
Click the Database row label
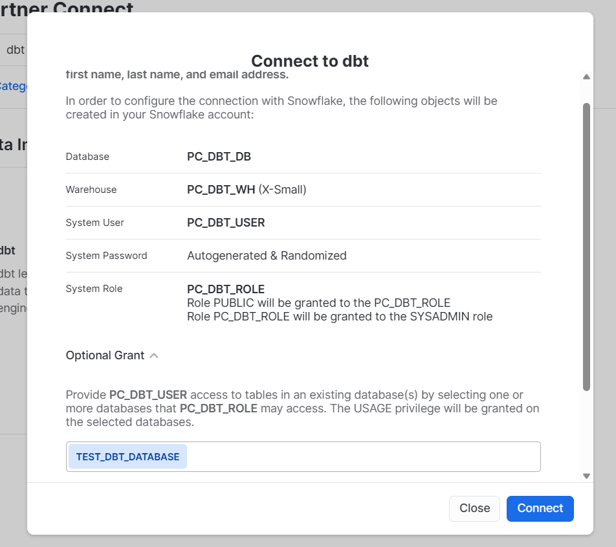87,157
